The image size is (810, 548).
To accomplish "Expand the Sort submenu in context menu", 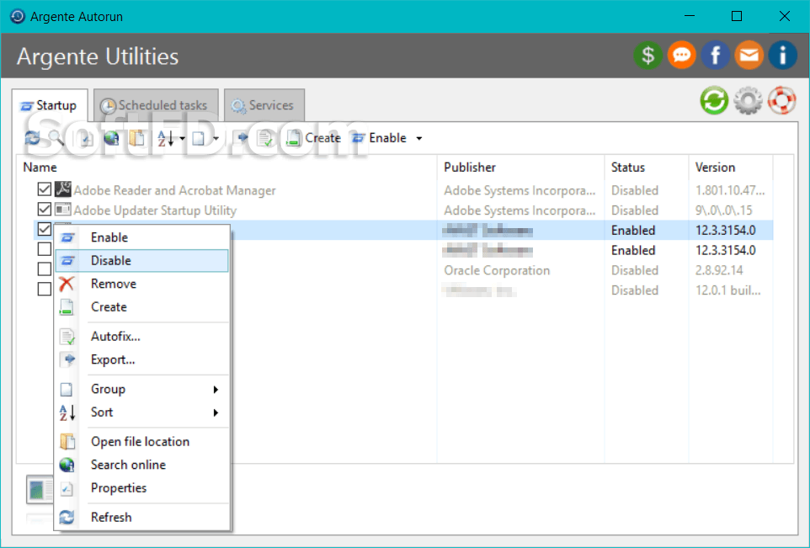I will pos(216,412).
